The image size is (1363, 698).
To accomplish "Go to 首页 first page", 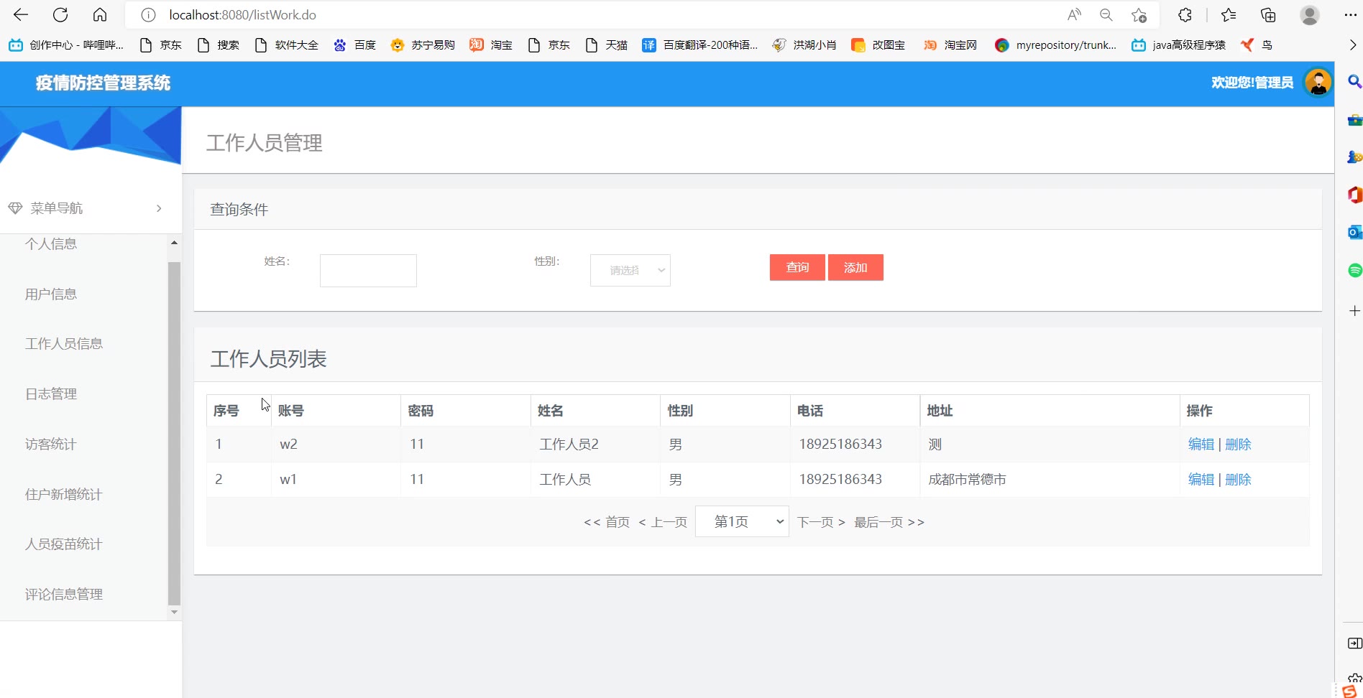I will click(607, 522).
